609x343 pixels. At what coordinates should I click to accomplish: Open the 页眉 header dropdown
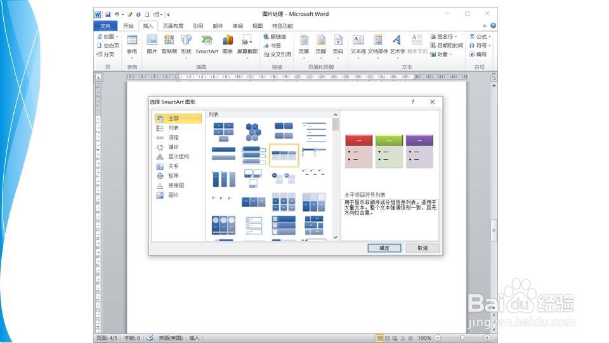(x=304, y=46)
